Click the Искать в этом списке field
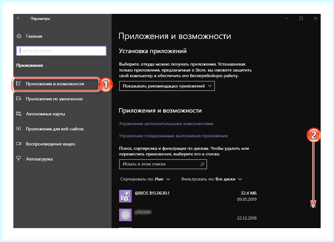The height and width of the screenshot is (242, 334). coord(163,164)
